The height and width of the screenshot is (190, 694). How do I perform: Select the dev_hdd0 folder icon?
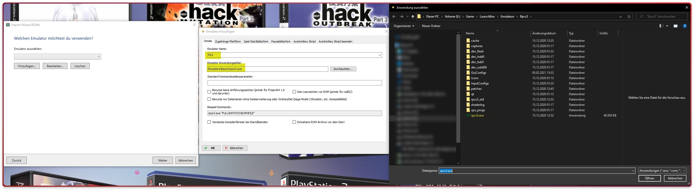pyautogui.click(x=468, y=57)
